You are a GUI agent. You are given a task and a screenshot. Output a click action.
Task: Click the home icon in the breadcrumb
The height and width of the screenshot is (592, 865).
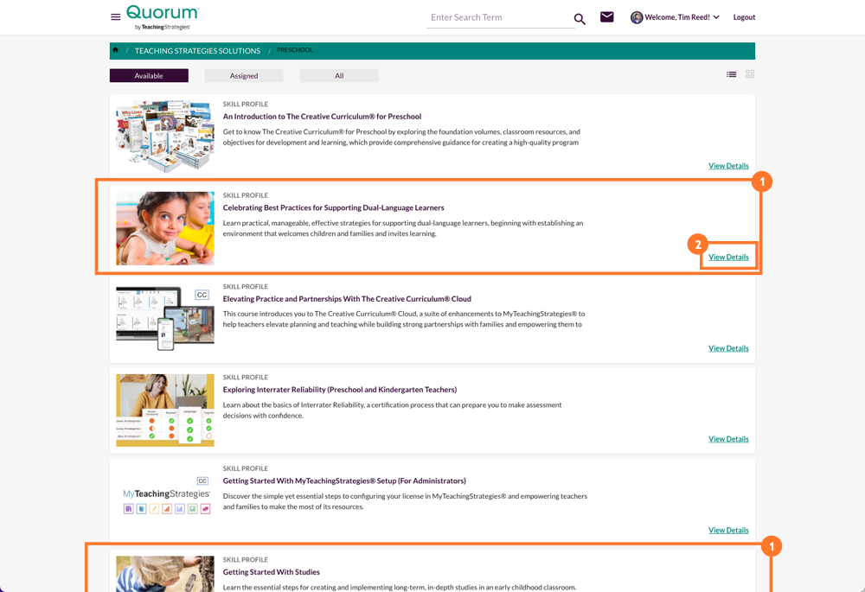(x=115, y=50)
